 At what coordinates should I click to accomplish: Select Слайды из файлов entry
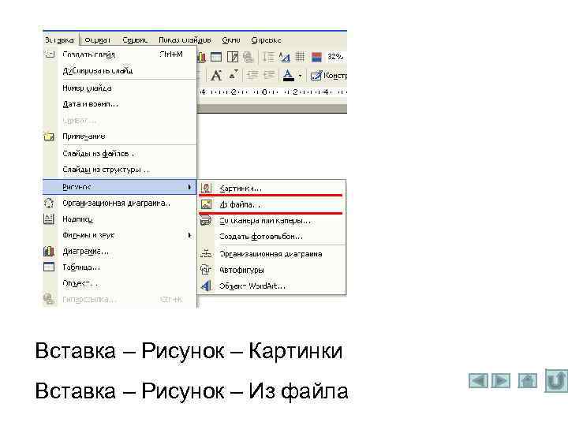click(x=120, y=154)
